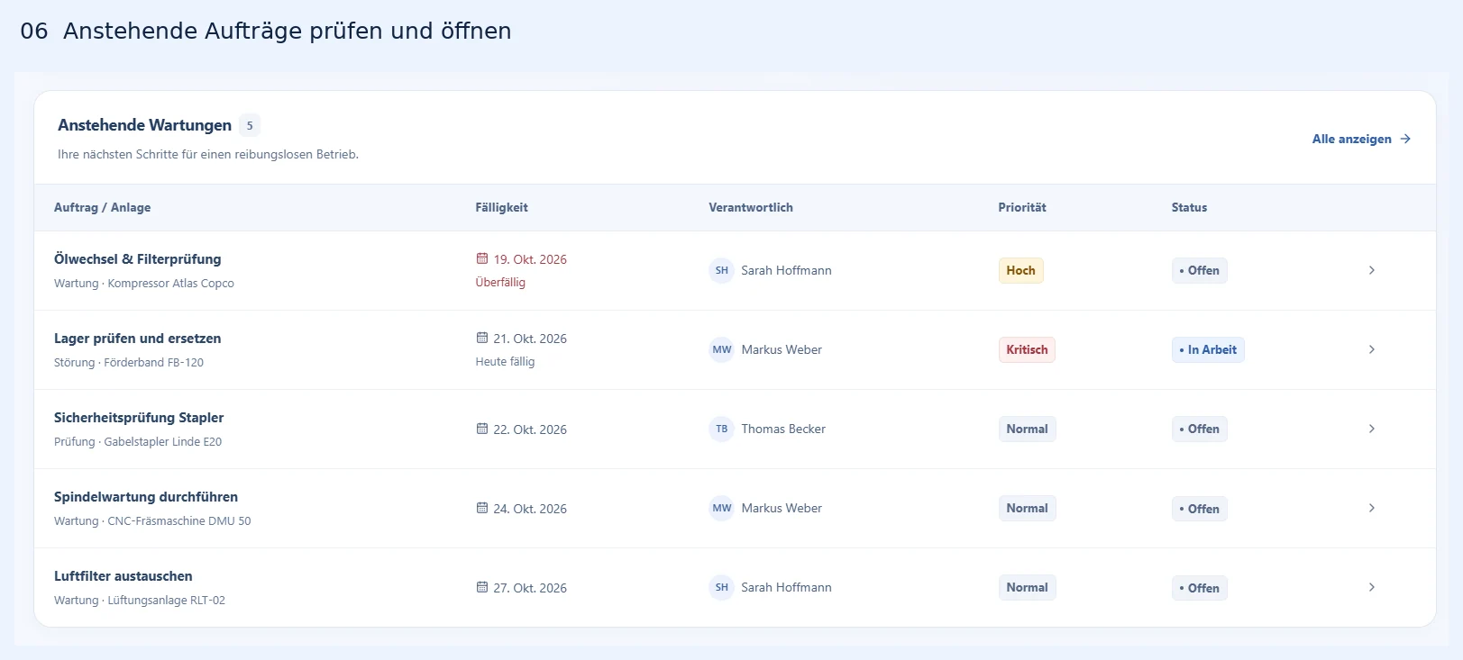Viewport: 1463px width, 660px height.
Task: Click the Kritisch priority badge
Action: pyautogui.click(x=1027, y=349)
